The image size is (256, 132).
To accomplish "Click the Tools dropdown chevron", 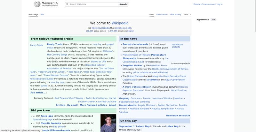I will click(190, 15).
